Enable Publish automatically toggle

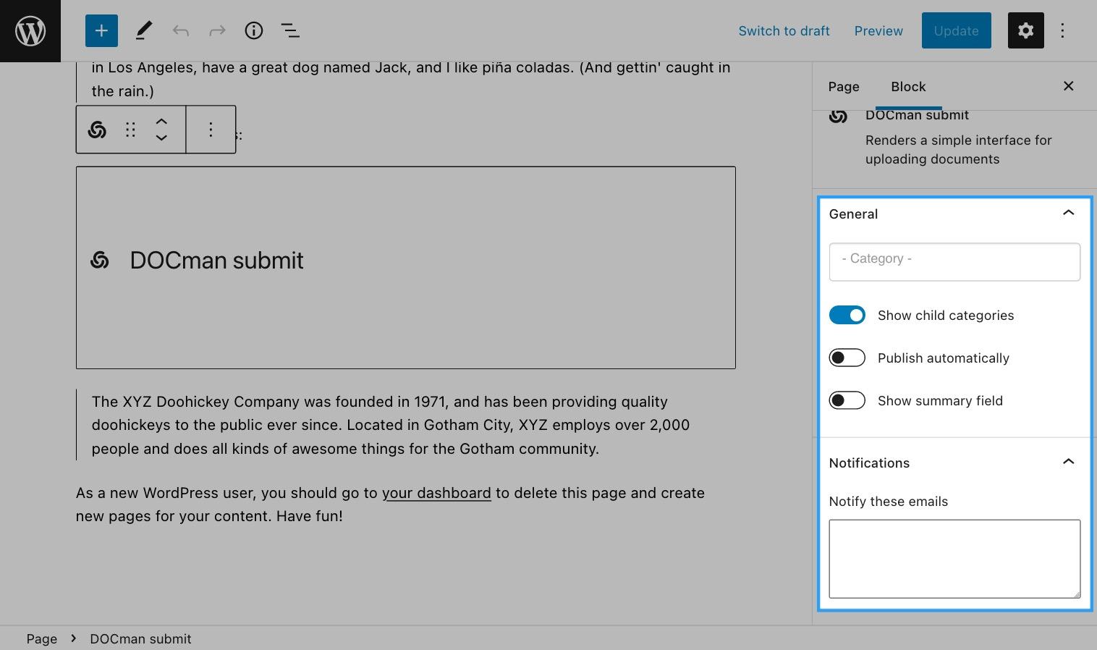coord(847,358)
